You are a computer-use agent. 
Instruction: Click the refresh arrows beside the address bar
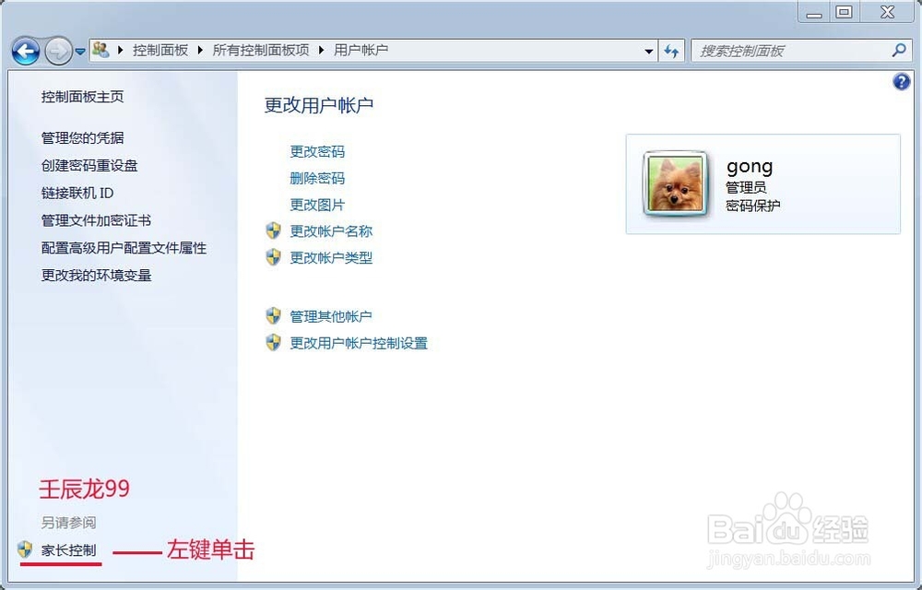(672, 51)
